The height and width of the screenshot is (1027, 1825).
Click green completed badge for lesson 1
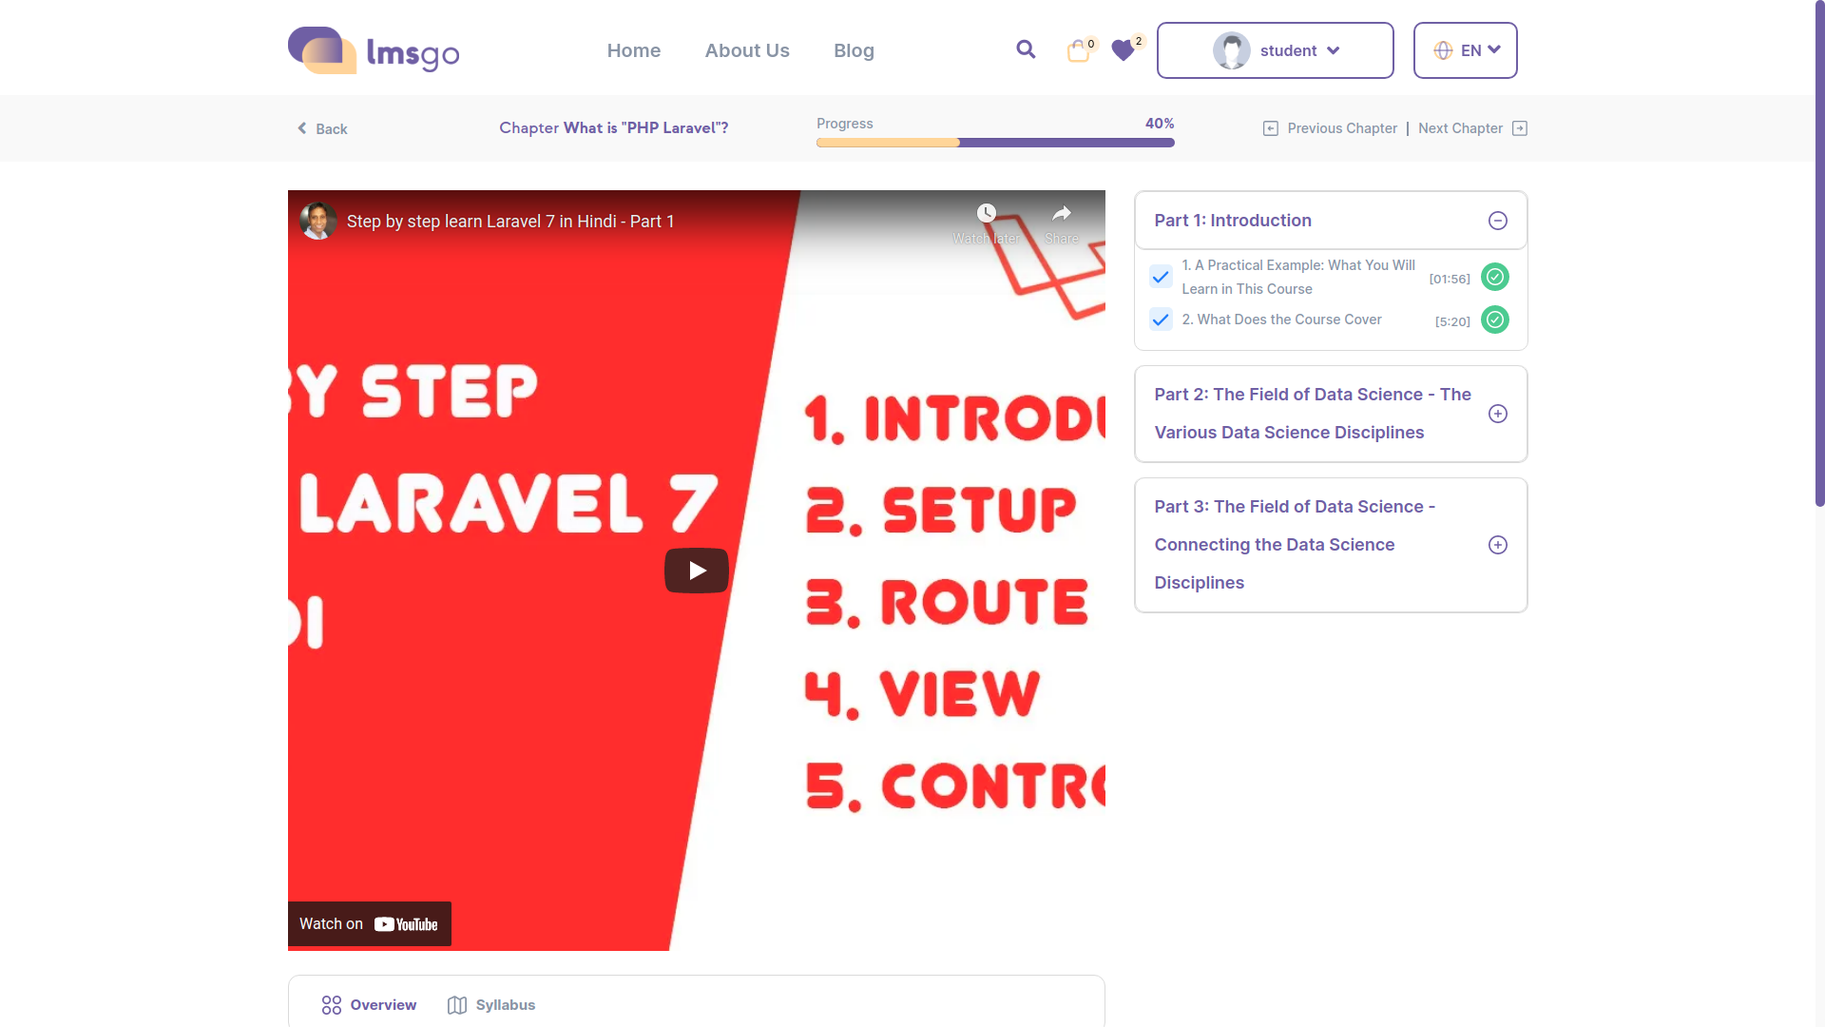pyautogui.click(x=1495, y=277)
